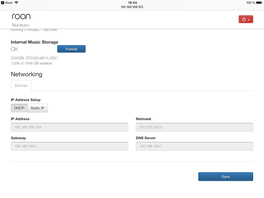Click the Internal Music Storage heading
This screenshot has height=198, width=264.
coord(35,42)
